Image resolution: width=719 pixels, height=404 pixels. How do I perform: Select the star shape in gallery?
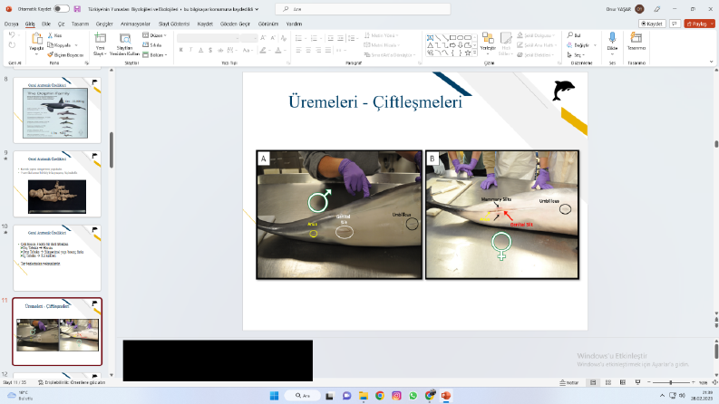pyautogui.click(x=467, y=53)
